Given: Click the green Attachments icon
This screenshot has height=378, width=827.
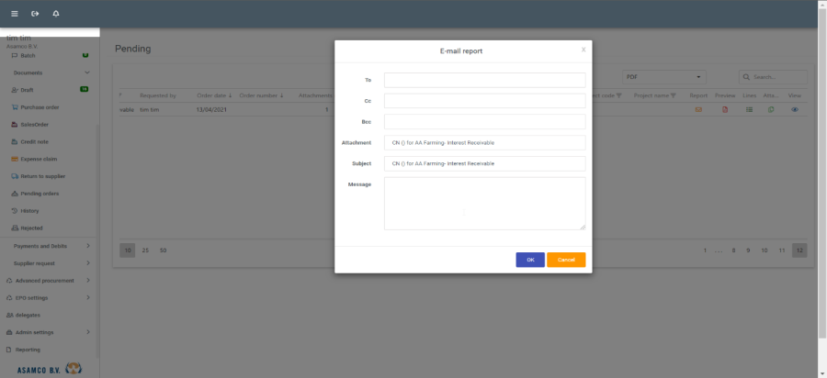Looking at the screenshot, I should [771, 109].
